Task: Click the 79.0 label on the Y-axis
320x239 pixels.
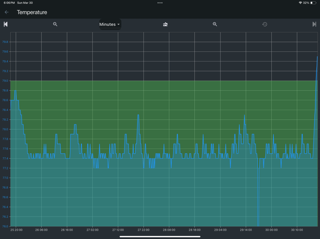Action: point(5,81)
